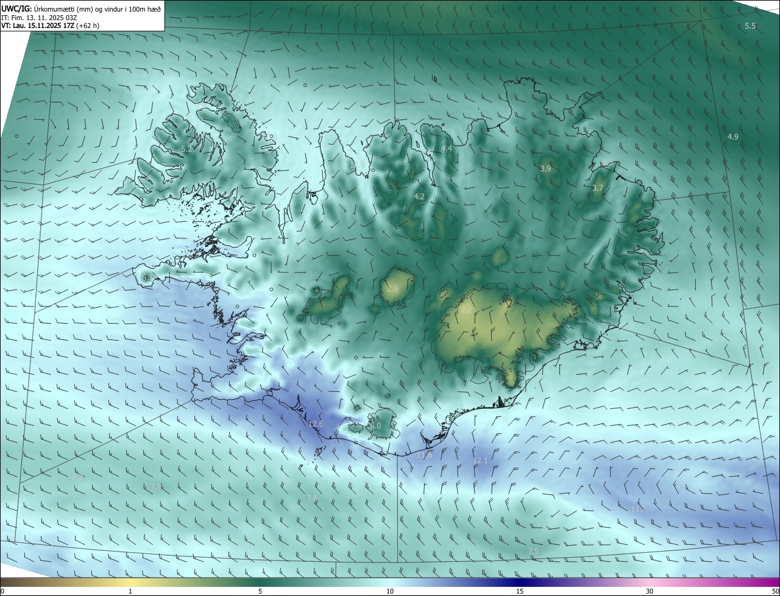Click the 7.8 precipitation value label
The image size is (780, 596).
click(312, 498)
